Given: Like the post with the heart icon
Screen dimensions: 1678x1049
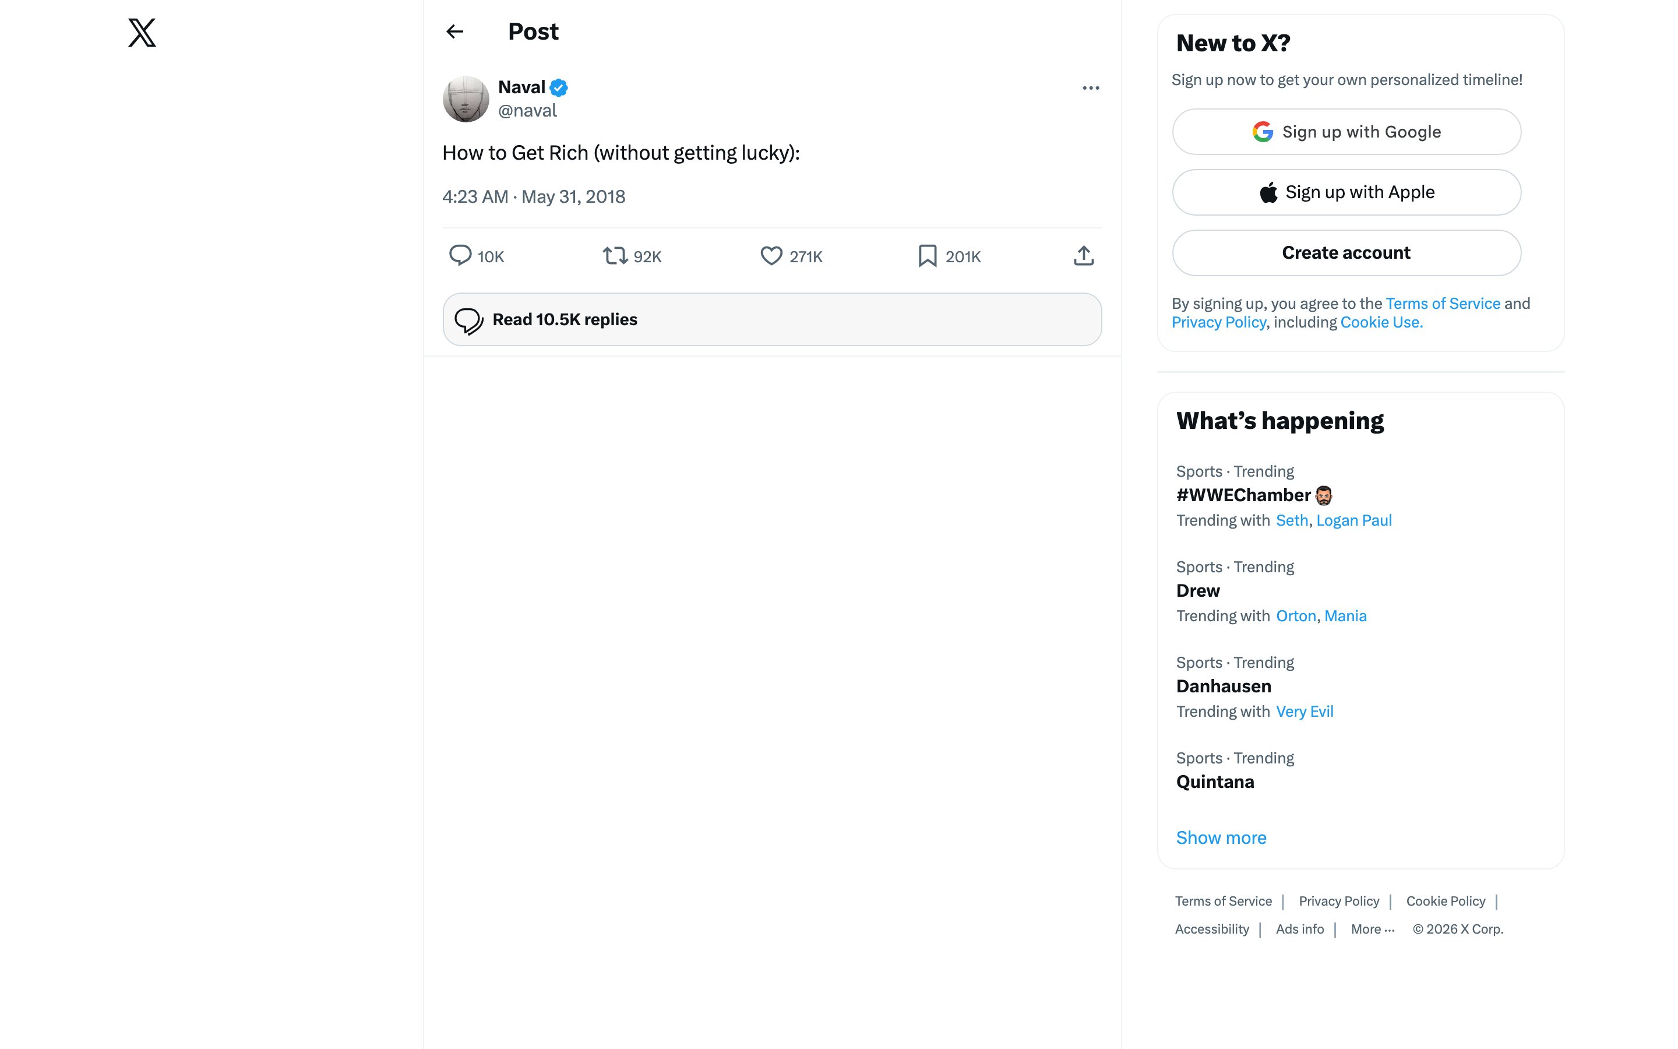Looking at the screenshot, I should (771, 256).
